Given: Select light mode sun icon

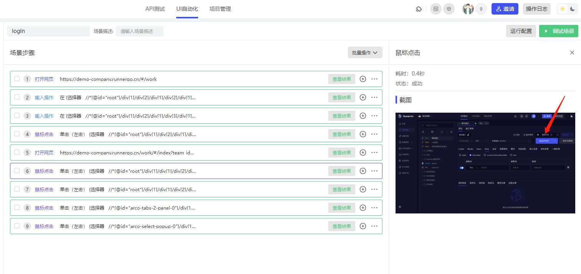Looking at the screenshot, I should coord(563,9).
